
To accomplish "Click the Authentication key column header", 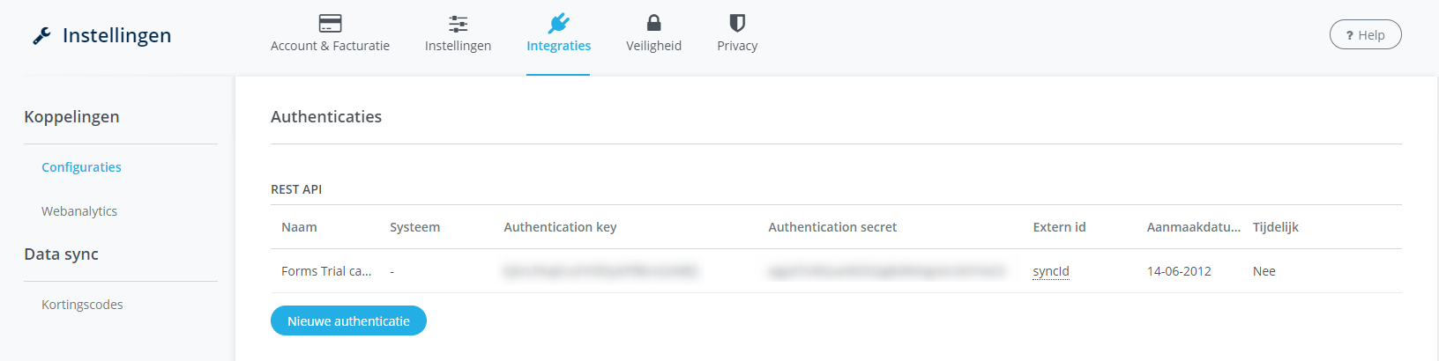I will coord(560,227).
